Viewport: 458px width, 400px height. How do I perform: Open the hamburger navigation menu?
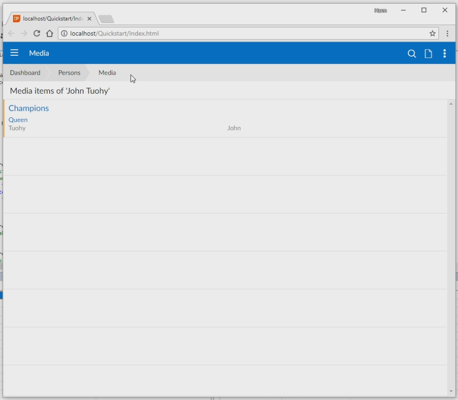[x=14, y=53]
